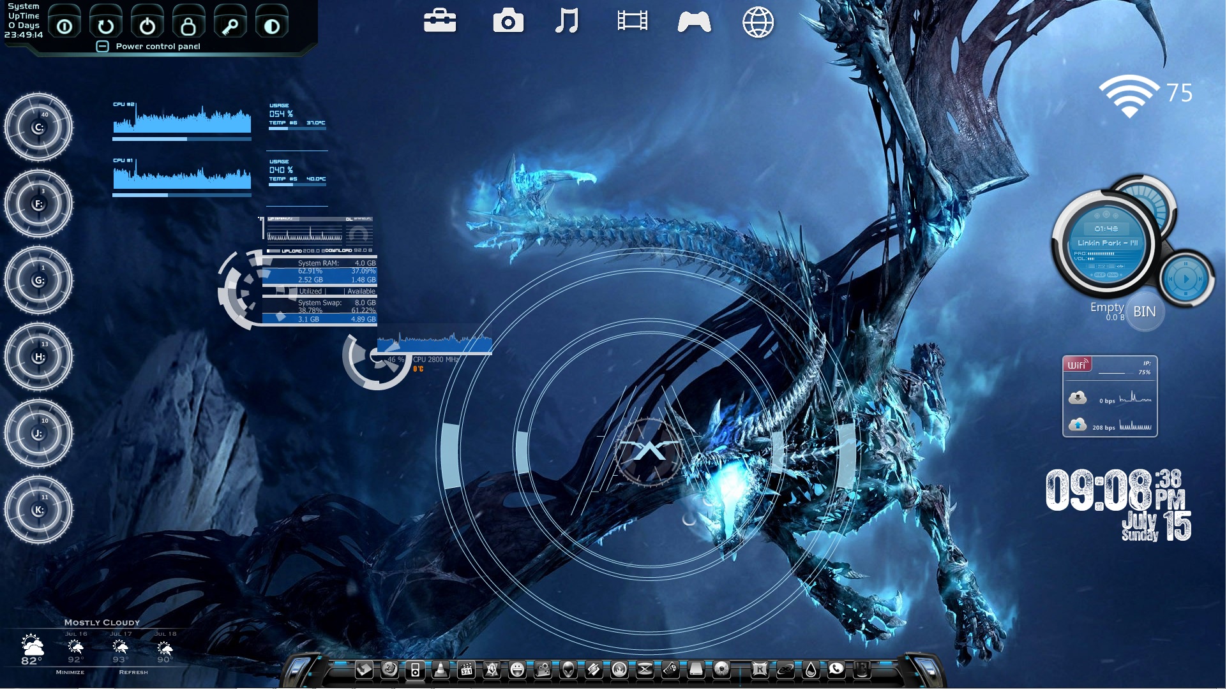Click the upload cloud icon in network widget
Image resolution: width=1227 pixels, height=690 pixels.
(1078, 425)
